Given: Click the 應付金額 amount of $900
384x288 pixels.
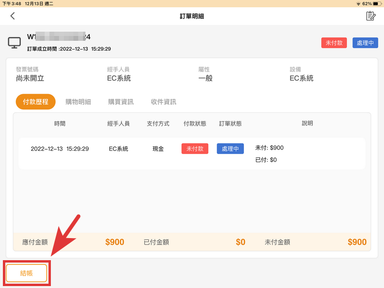Looking at the screenshot, I should (x=115, y=242).
